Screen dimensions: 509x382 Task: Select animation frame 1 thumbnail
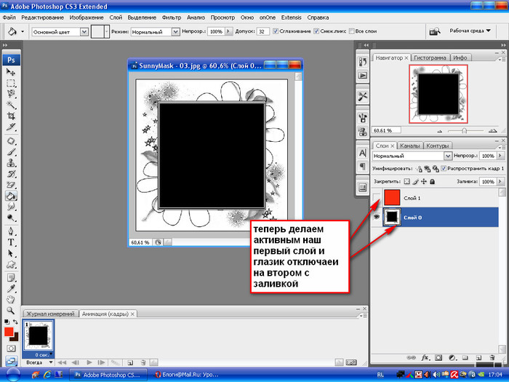(x=39, y=335)
